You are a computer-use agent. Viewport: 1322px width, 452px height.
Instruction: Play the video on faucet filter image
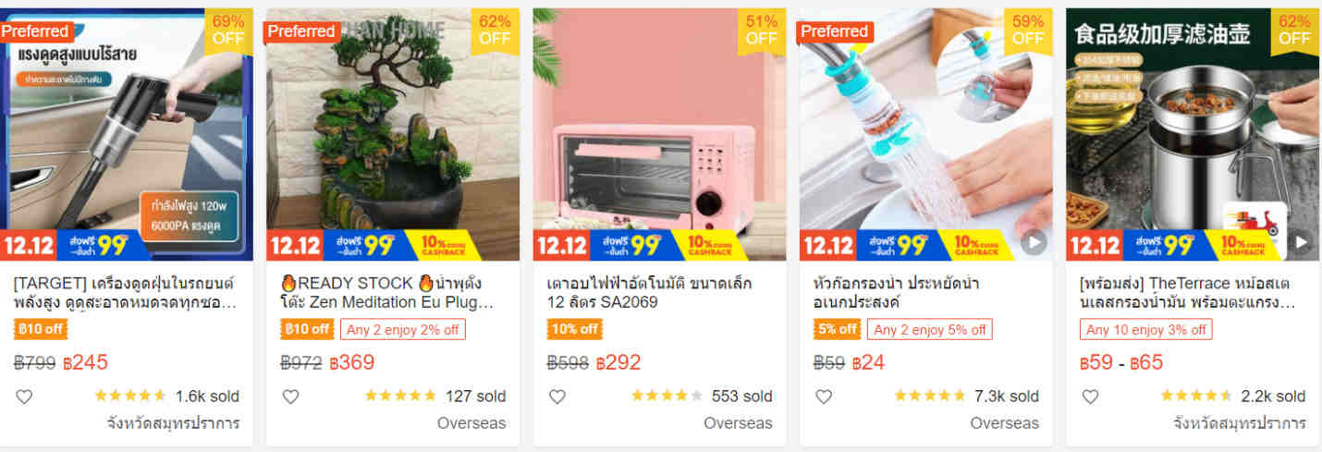[x=1034, y=242]
